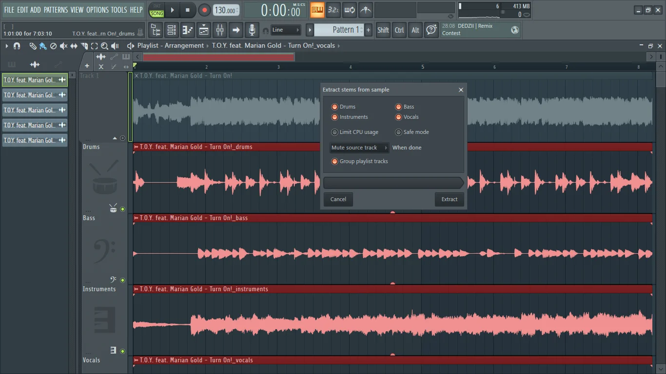Select the playlist Delete tool

pos(53,46)
